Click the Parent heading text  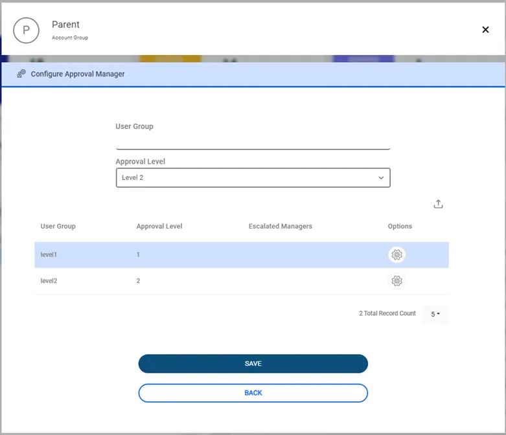click(x=65, y=25)
